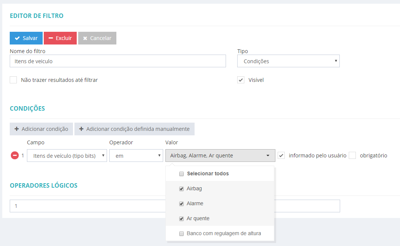Click the Salvar button

tap(26, 38)
